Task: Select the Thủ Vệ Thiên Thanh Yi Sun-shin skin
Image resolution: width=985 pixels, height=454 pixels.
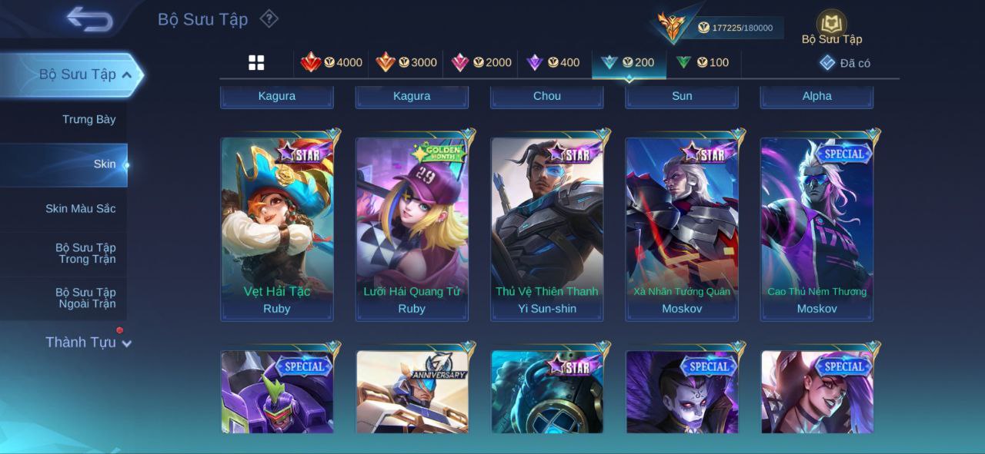Action: click(547, 228)
